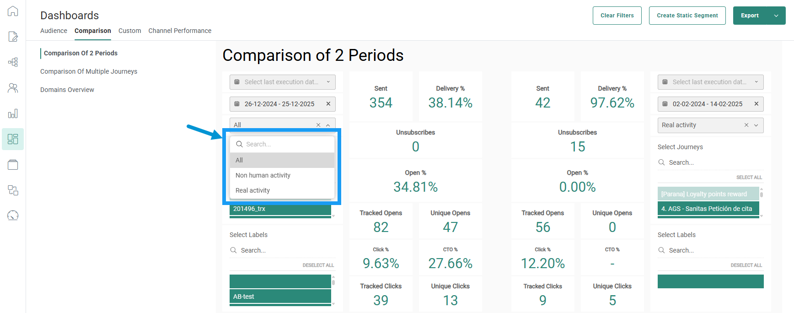Clear the 26-12-2024 - 25-12-2025 date range

pyautogui.click(x=328, y=104)
